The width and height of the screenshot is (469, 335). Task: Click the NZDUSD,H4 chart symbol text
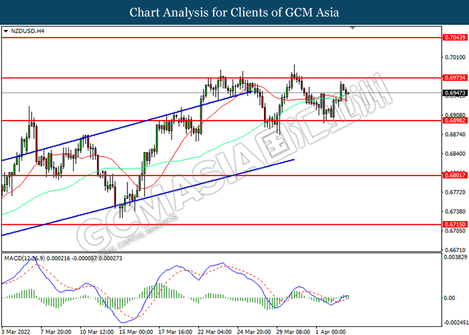[x=27, y=31]
